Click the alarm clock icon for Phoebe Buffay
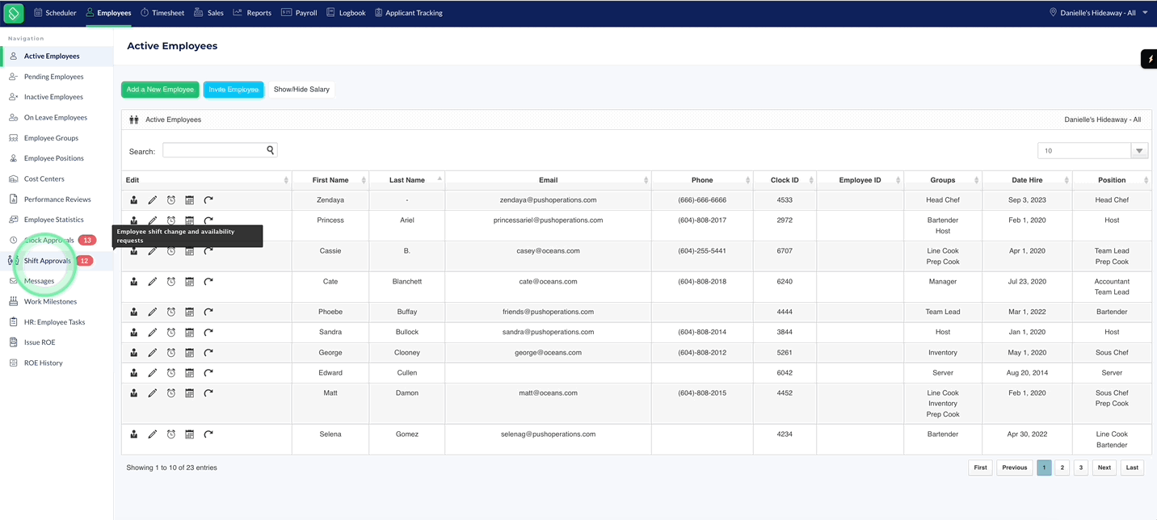Image resolution: width=1157 pixels, height=520 pixels. (171, 312)
